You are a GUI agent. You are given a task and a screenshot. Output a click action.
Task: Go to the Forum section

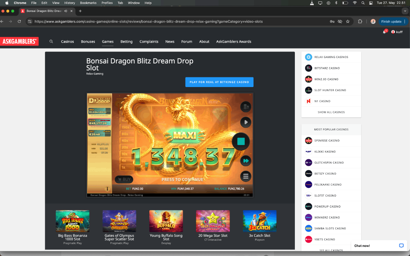coord(187,42)
